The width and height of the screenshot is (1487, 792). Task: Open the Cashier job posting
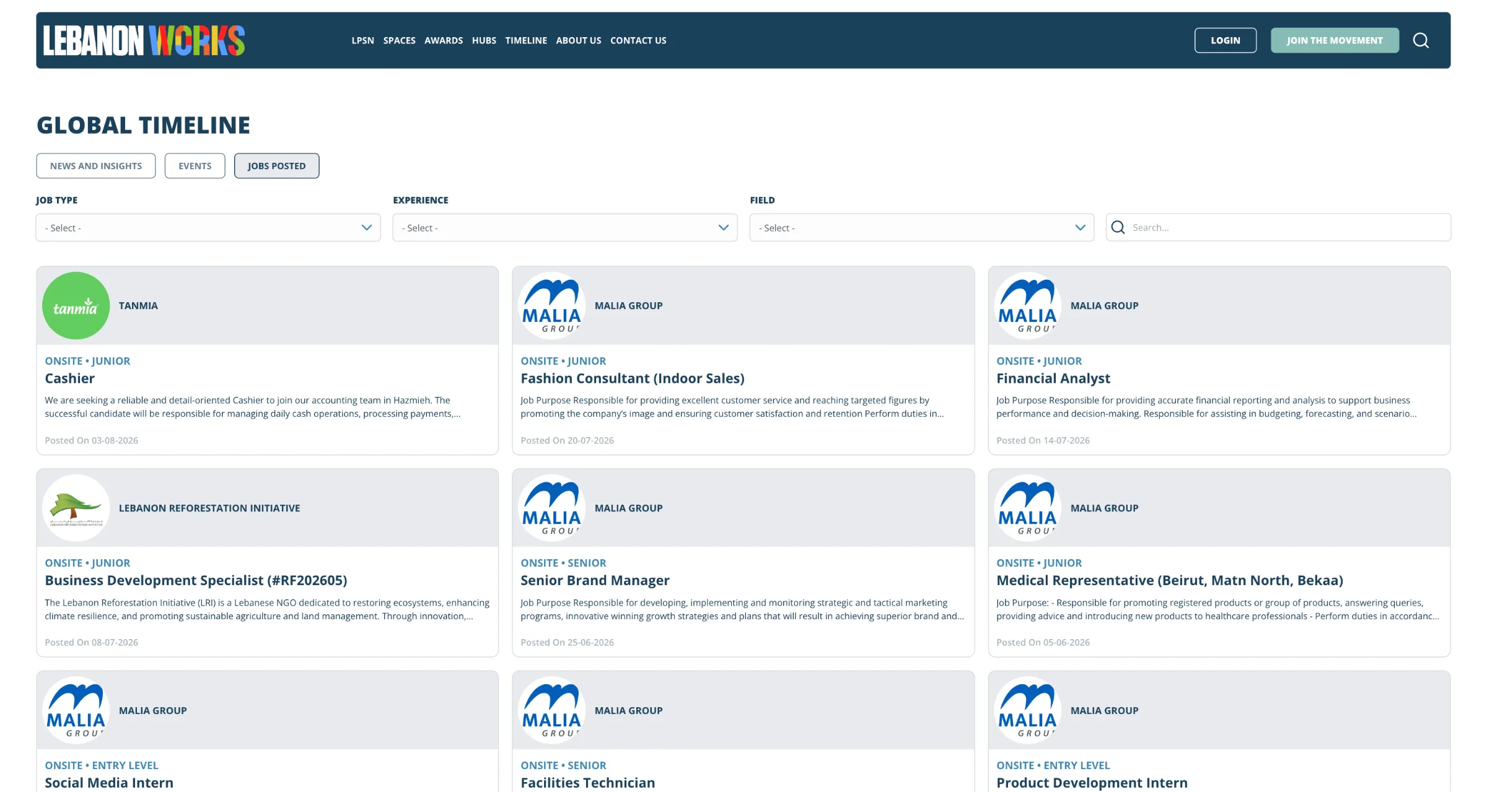(x=69, y=378)
